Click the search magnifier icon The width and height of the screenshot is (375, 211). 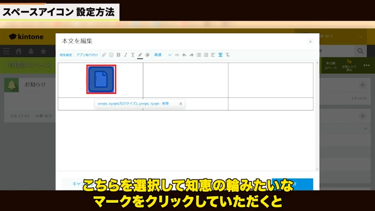(360, 51)
